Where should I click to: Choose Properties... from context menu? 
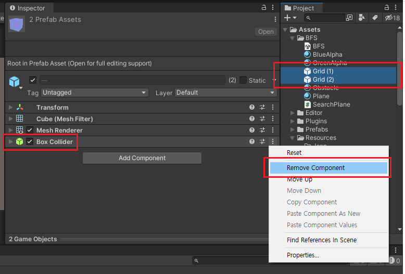point(328,255)
